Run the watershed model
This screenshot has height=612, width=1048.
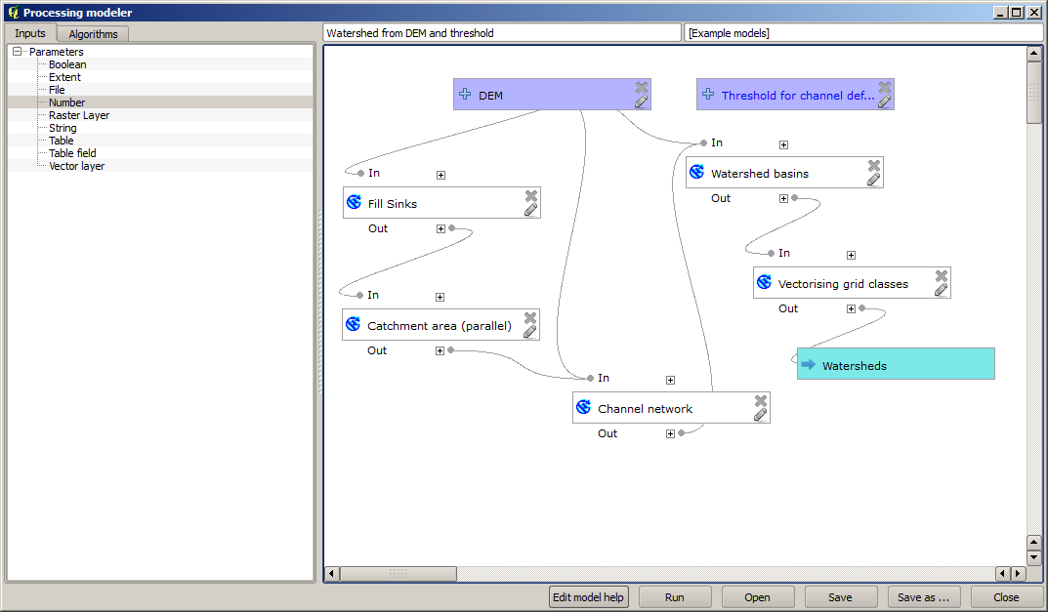[x=674, y=596]
